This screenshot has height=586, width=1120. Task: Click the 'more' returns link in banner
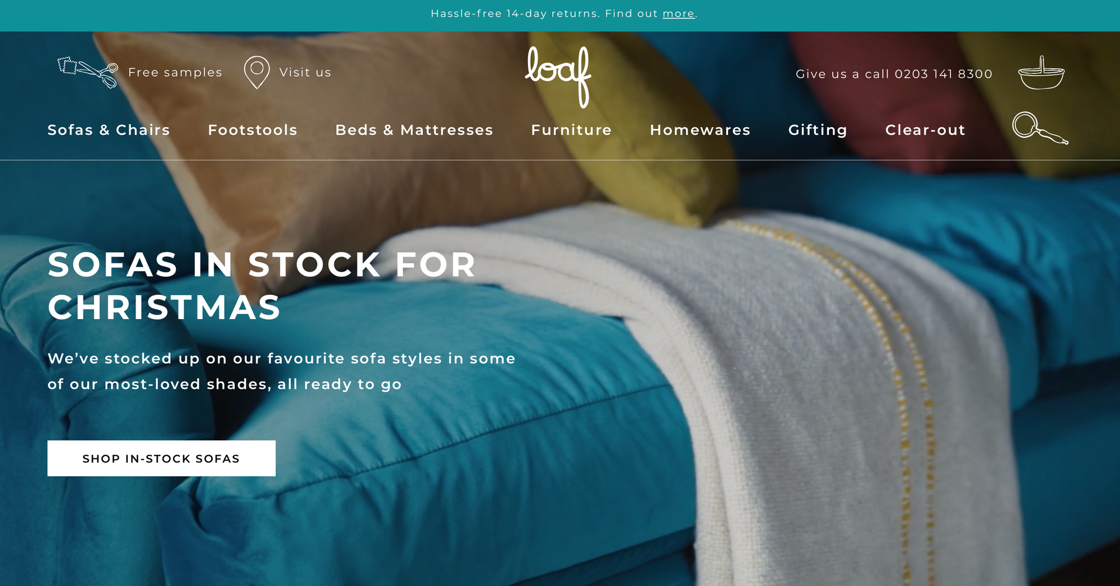click(678, 13)
